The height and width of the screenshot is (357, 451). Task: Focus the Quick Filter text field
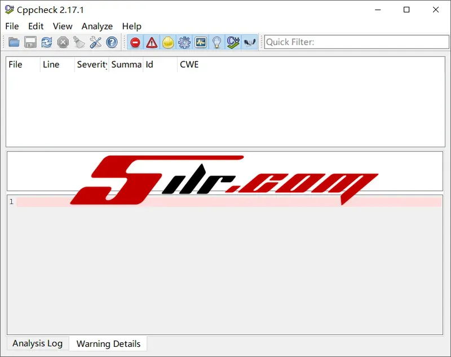click(x=357, y=42)
